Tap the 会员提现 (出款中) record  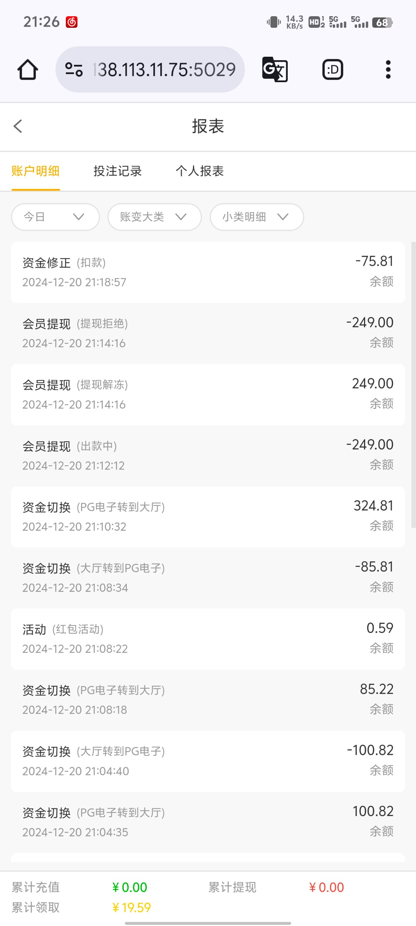pyautogui.click(x=208, y=455)
